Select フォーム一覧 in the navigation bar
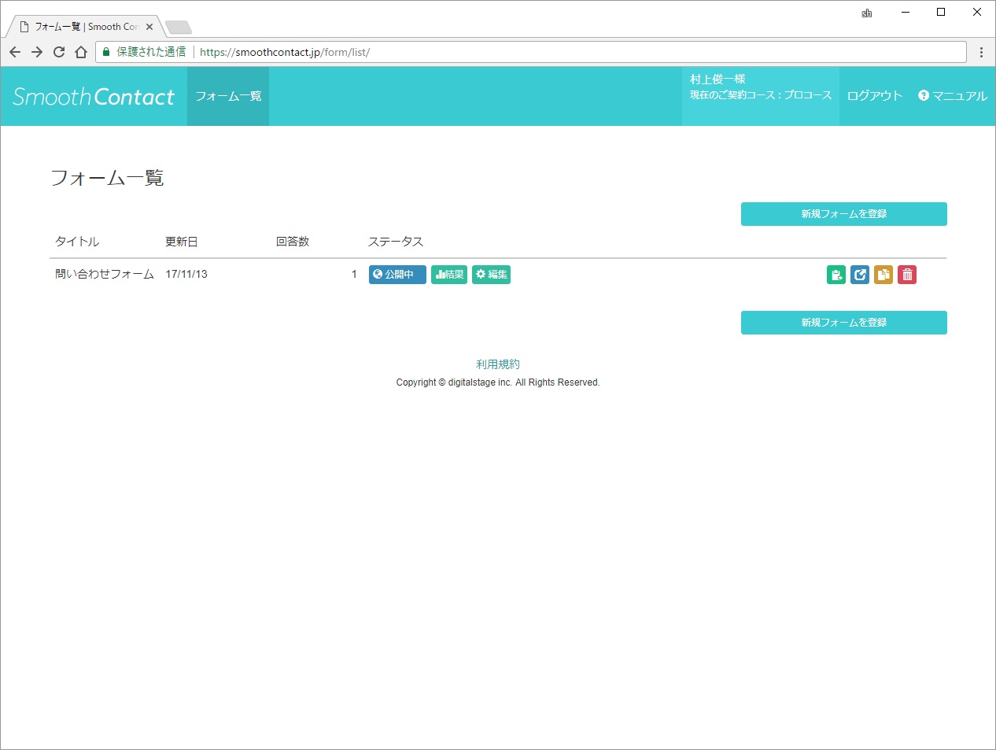The image size is (996, 750). tap(228, 96)
